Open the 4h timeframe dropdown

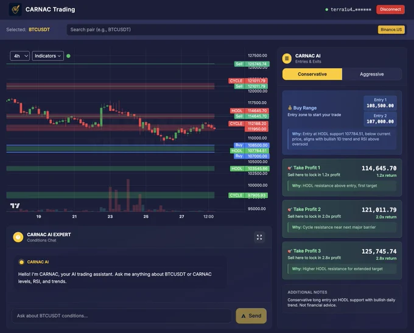pyautogui.click(x=20, y=56)
